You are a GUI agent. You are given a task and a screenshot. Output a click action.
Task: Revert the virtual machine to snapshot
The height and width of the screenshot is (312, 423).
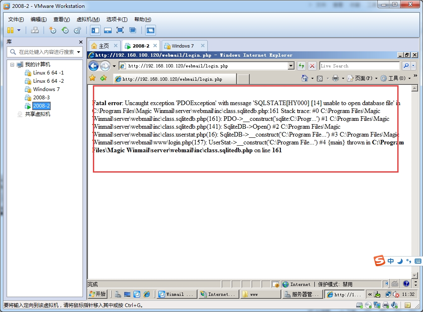click(65, 30)
